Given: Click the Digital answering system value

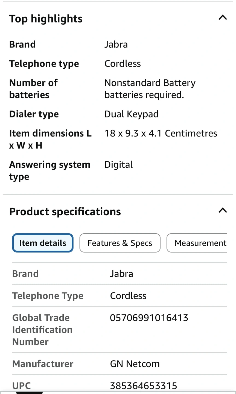Looking at the screenshot, I should (119, 164).
